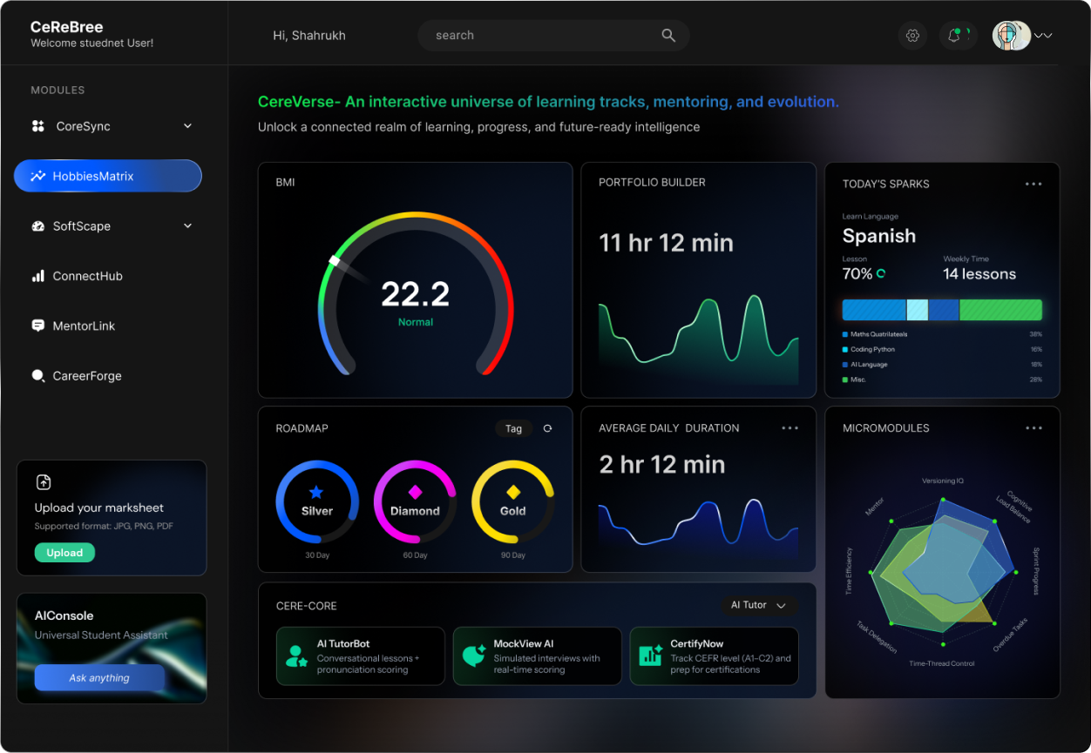Click the search magnifier icon
This screenshot has width=1091, height=753.
click(668, 36)
